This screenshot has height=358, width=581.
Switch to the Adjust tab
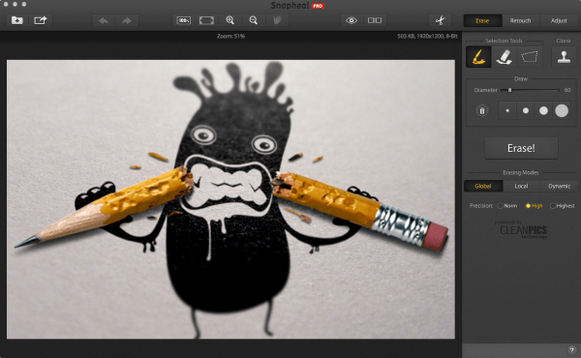(x=559, y=20)
